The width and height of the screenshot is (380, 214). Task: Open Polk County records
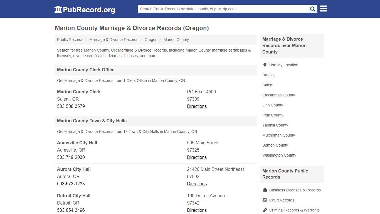tap(273, 115)
